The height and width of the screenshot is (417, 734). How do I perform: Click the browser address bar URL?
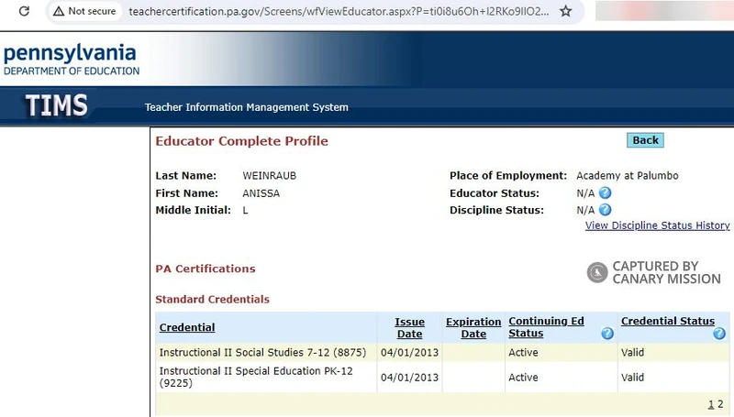coord(339,11)
